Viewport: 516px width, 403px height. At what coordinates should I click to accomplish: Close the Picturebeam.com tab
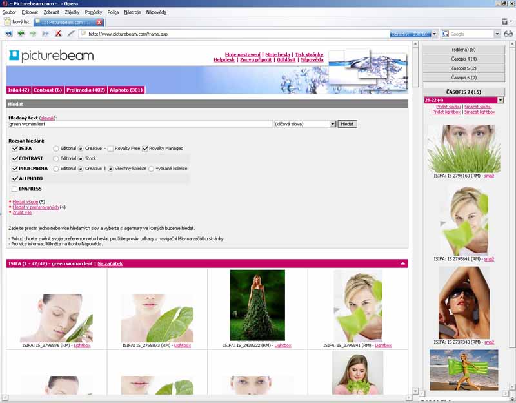pos(99,22)
